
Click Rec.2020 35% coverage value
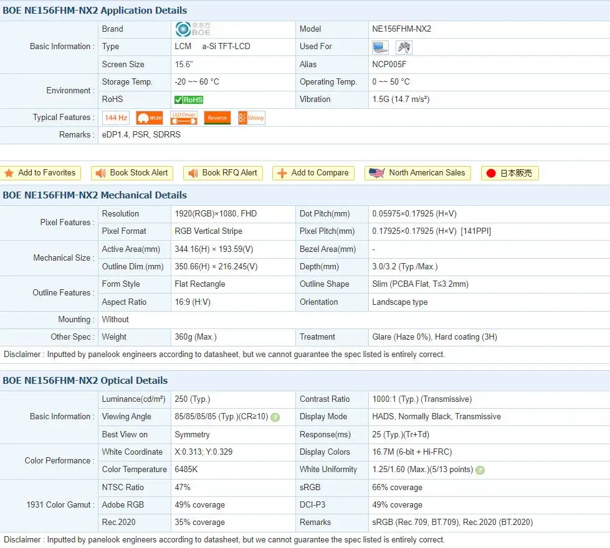[199, 522]
